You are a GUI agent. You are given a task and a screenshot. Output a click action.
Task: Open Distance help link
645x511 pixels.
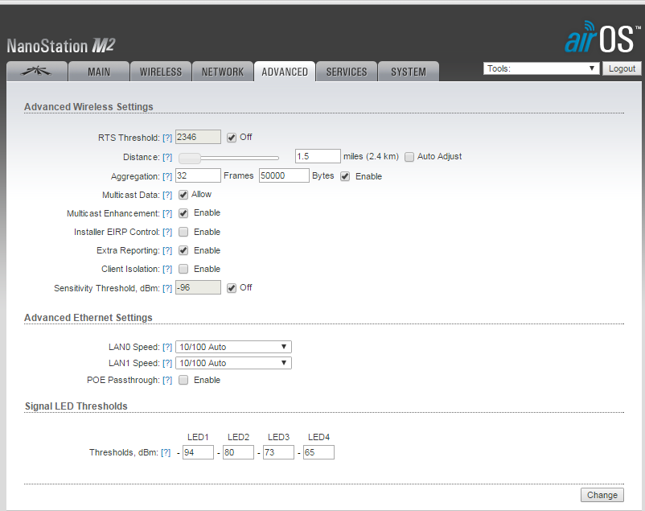[x=167, y=157]
